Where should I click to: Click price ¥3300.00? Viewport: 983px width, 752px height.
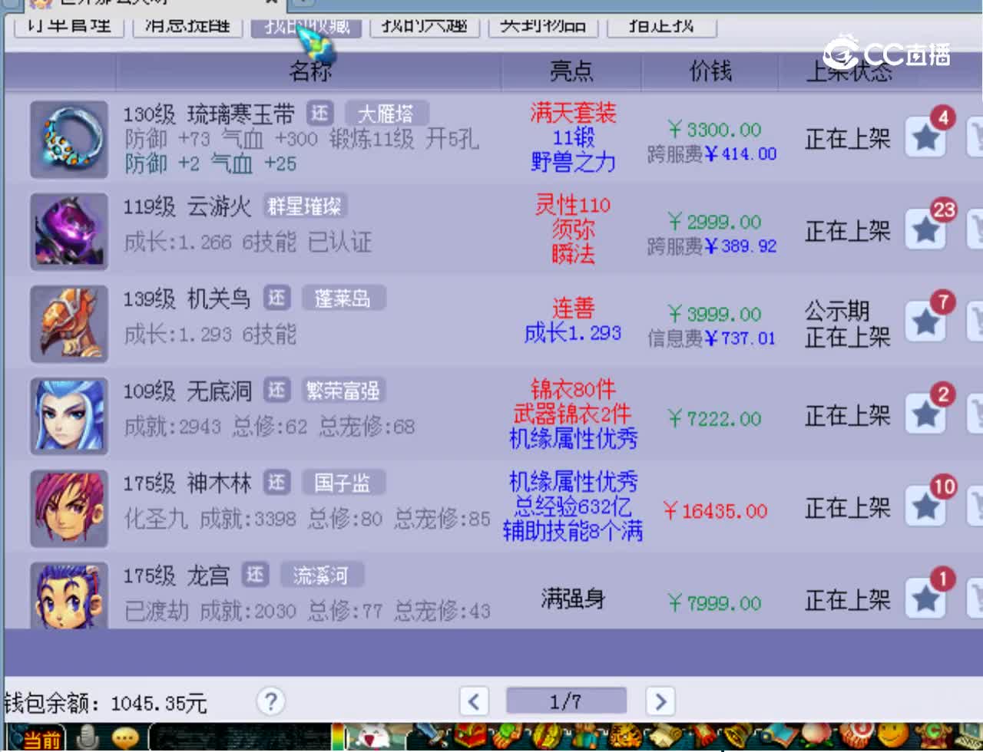click(714, 129)
